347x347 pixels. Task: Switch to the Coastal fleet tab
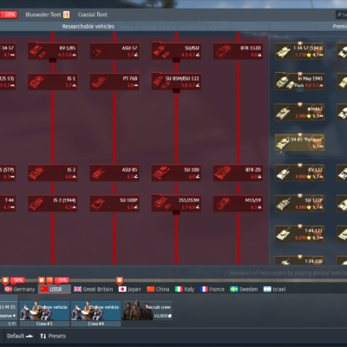(93, 15)
